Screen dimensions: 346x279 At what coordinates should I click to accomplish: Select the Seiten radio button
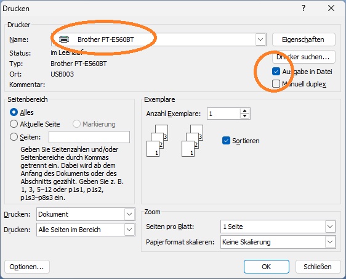coord(14,137)
